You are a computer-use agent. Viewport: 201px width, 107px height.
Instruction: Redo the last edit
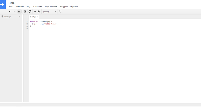(x=14, y=11)
